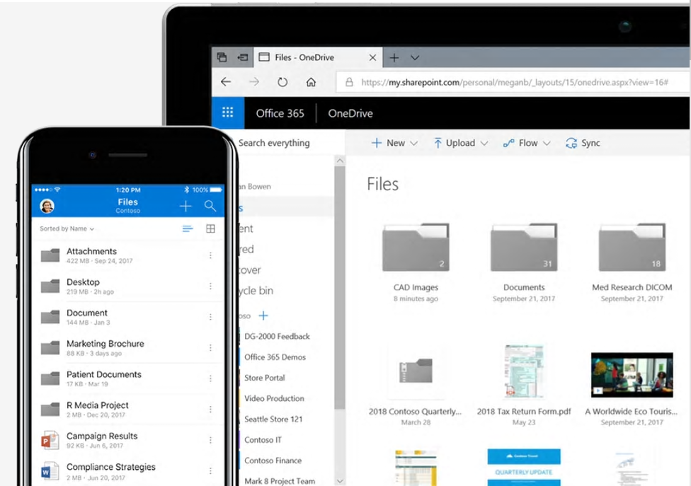Image resolution: width=691 pixels, height=486 pixels.
Task: Tap the profile avatar on the phone
Action: (x=47, y=206)
